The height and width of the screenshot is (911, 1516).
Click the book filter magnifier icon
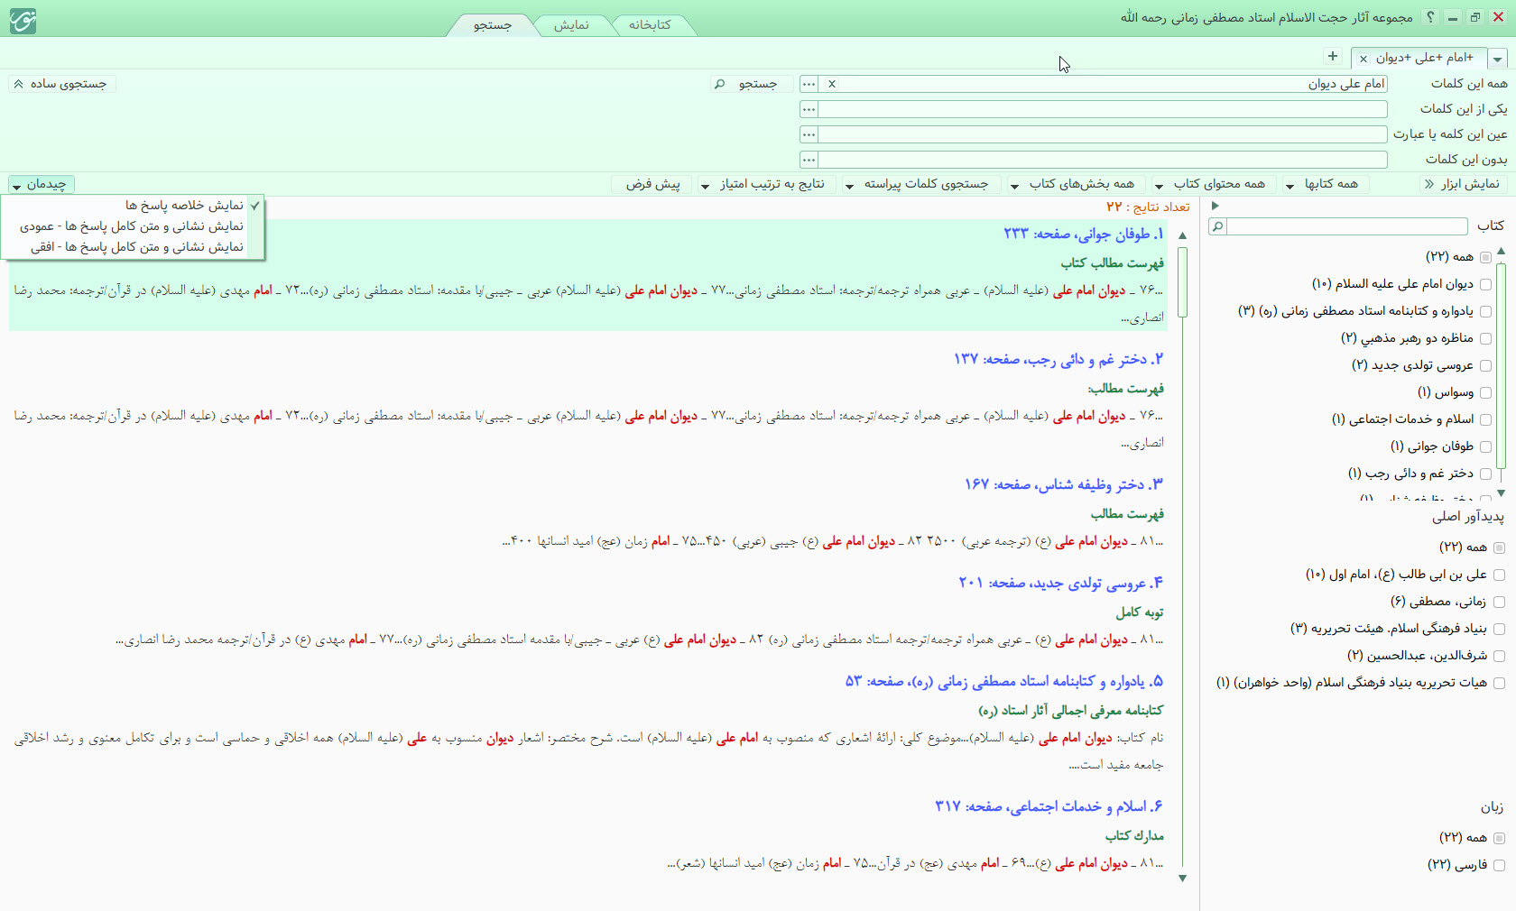pyautogui.click(x=1217, y=226)
